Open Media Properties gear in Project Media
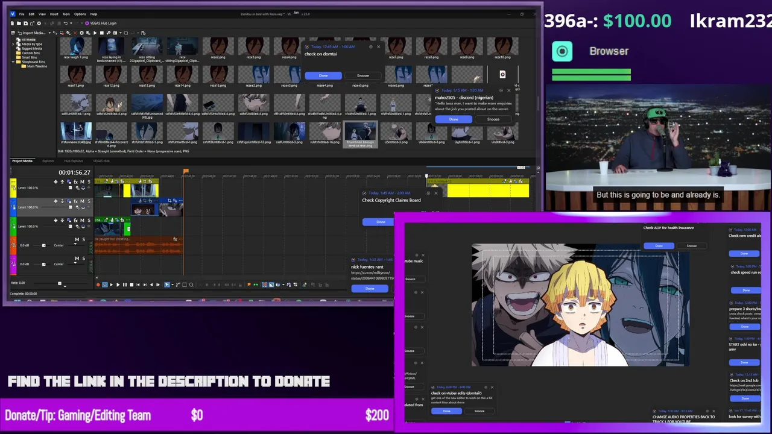 click(81, 33)
